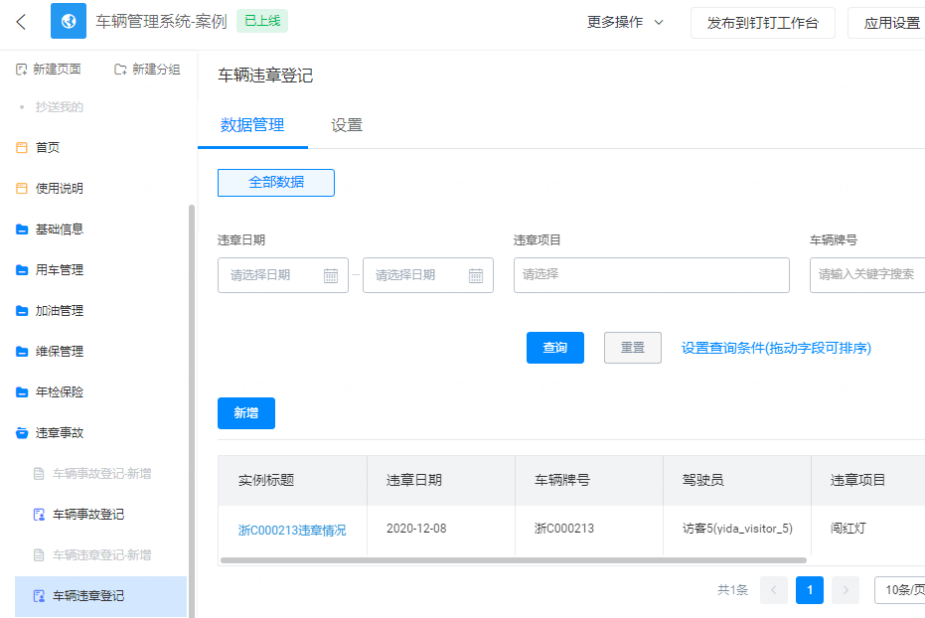The image size is (925, 618).
Task: Click 车辆事故登记 form icon in sidebar
Action: click(39, 515)
